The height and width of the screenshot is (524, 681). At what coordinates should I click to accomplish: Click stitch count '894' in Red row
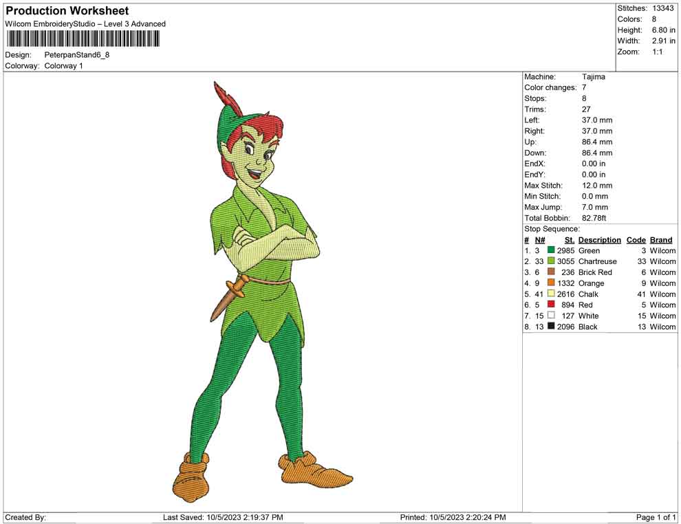pos(567,305)
